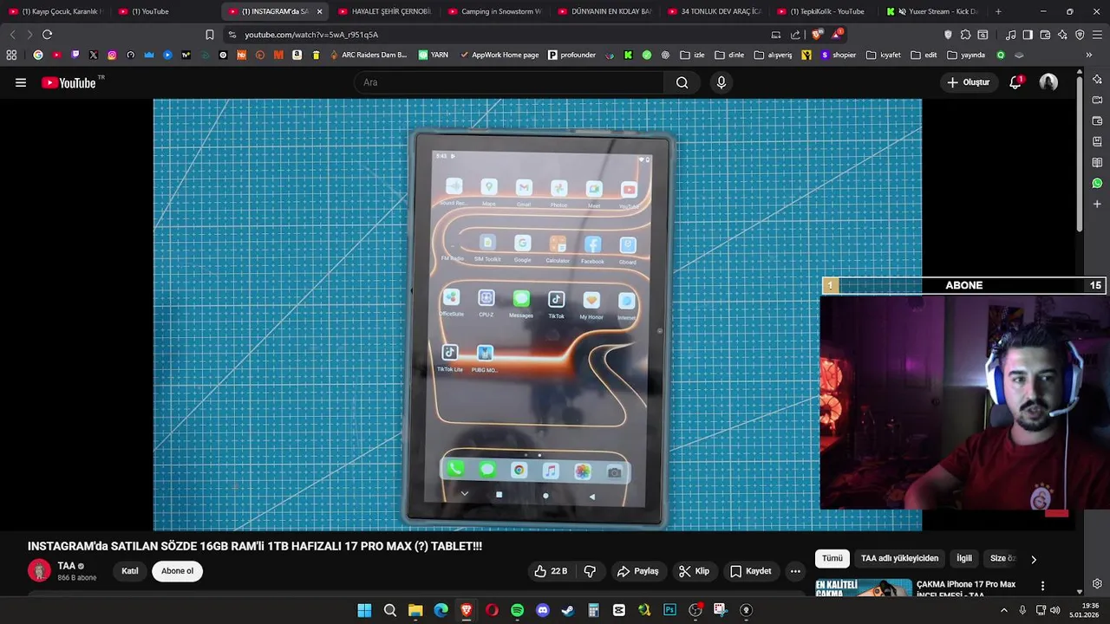Click the 'Klip' clip button

click(694, 571)
